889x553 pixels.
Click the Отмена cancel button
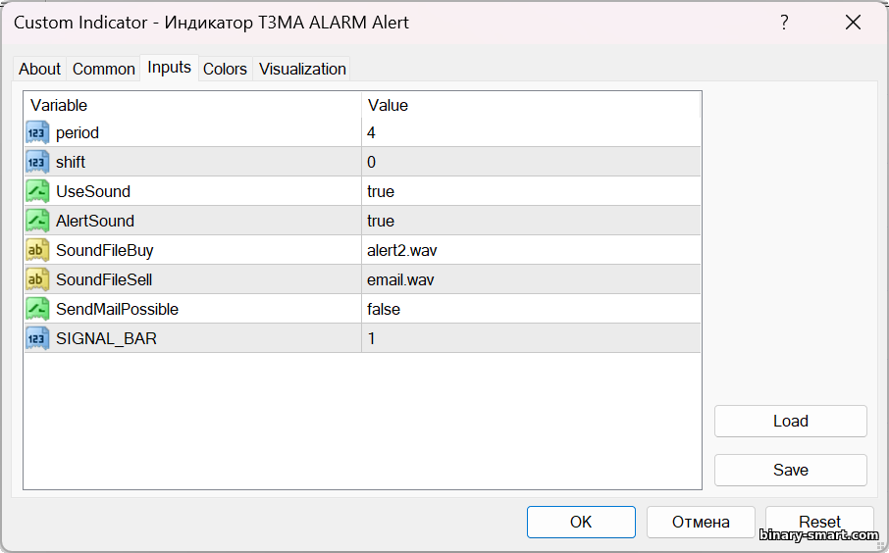click(701, 522)
